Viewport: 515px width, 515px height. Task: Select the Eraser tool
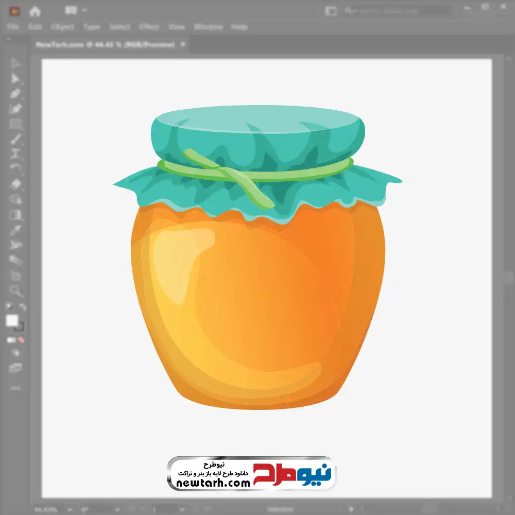point(15,184)
